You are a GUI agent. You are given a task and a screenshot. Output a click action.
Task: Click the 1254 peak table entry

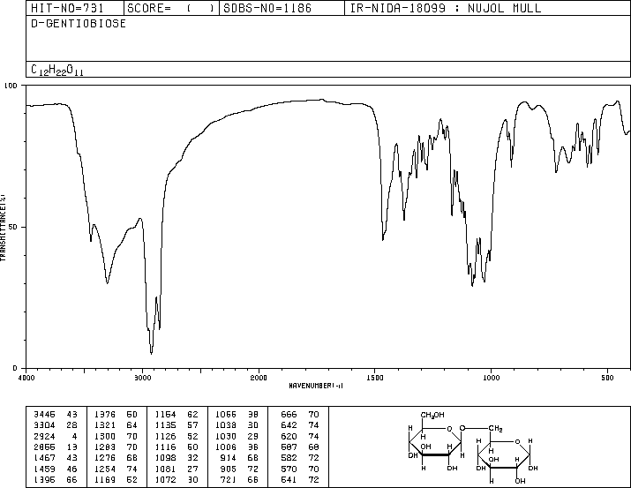[x=116, y=469]
